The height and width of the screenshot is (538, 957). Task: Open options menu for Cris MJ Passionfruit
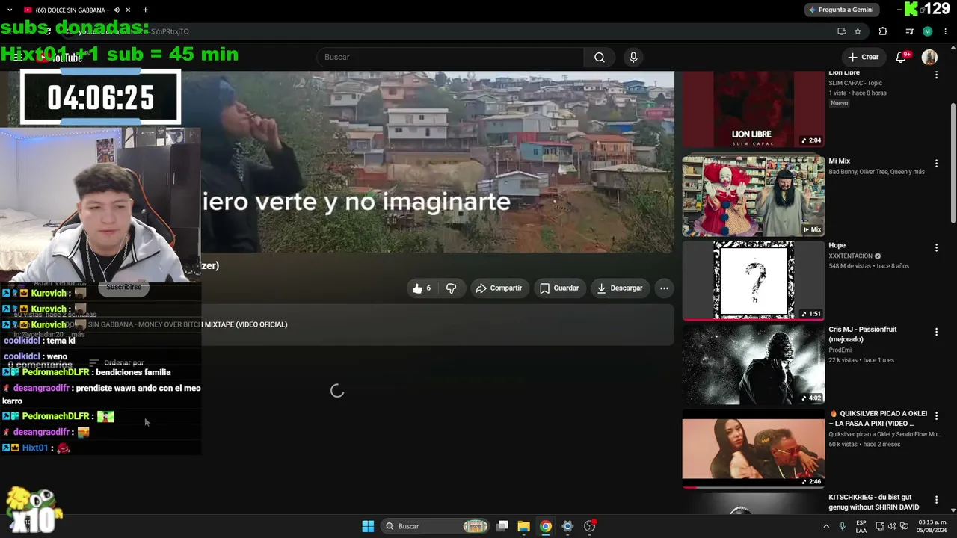[936, 331]
